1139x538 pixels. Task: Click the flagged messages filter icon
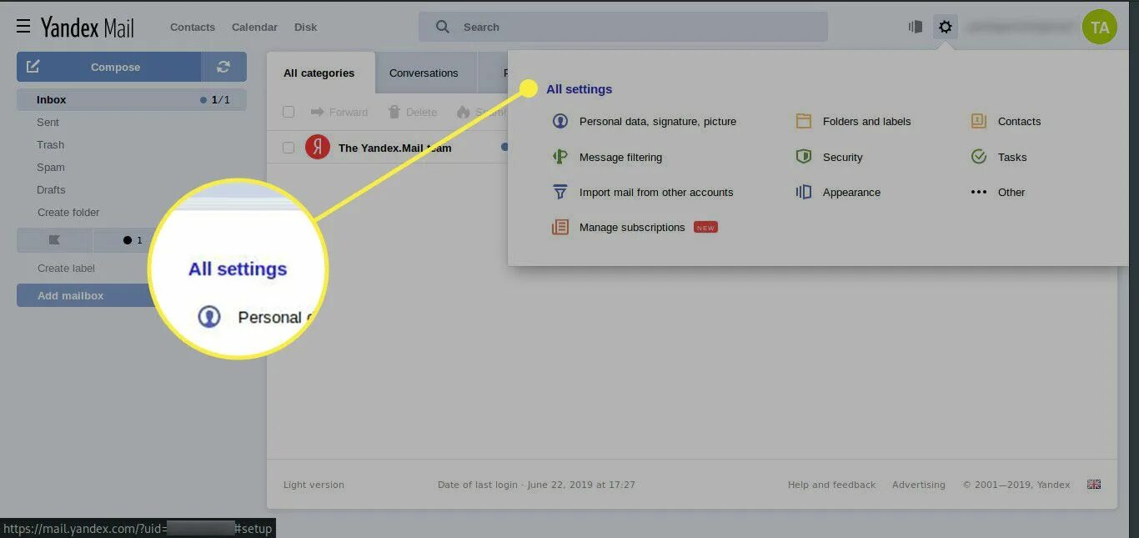[54, 240]
